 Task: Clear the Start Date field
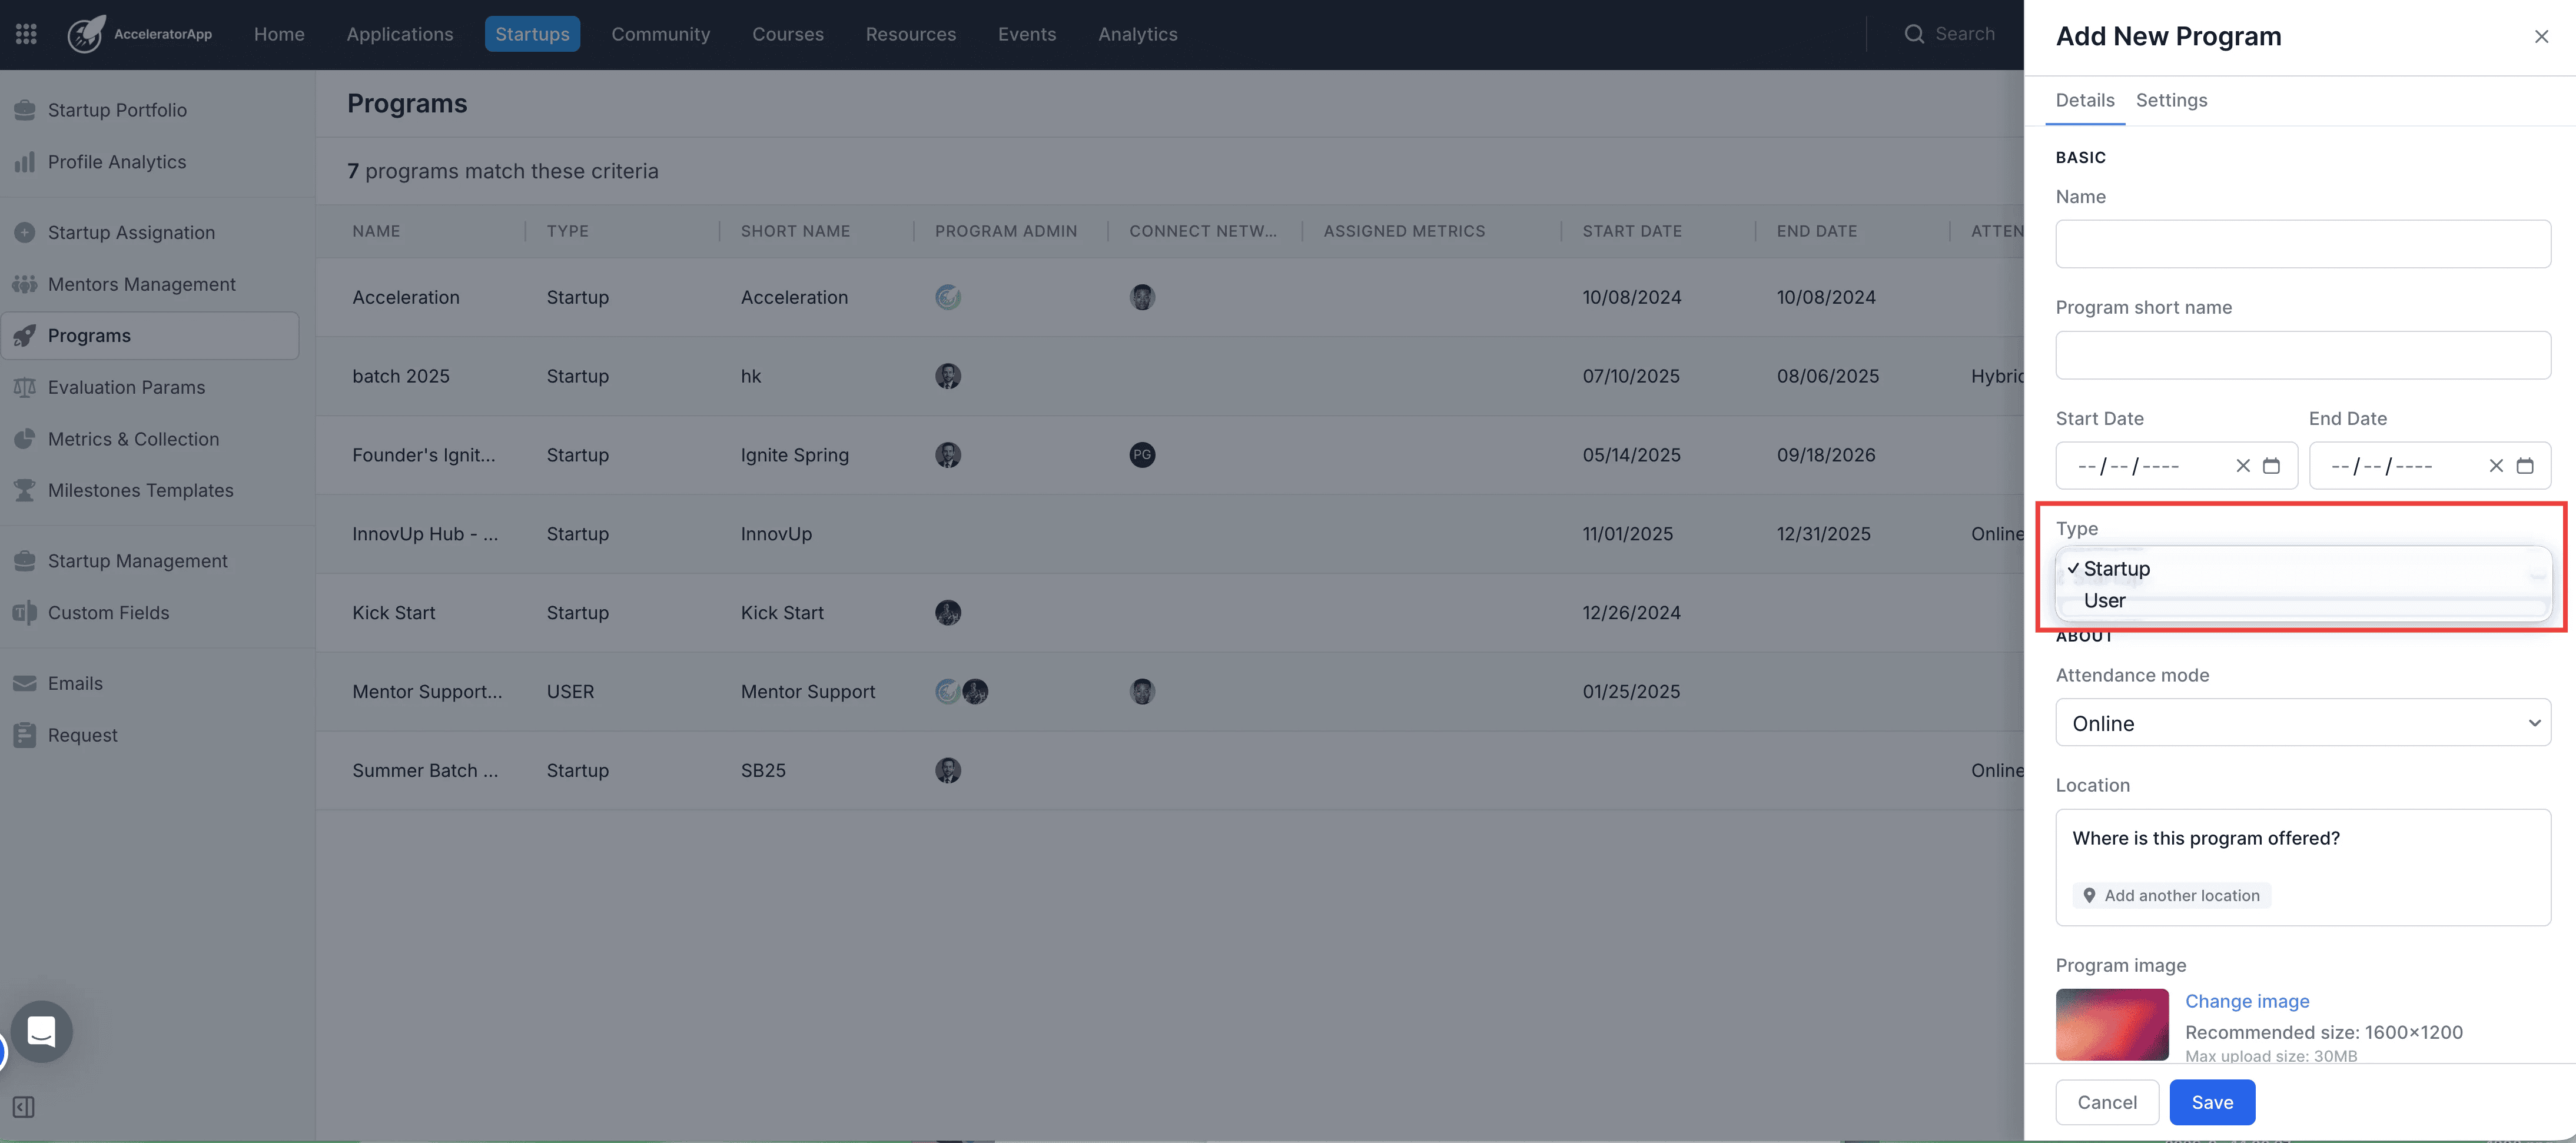tap(2243, 466)
